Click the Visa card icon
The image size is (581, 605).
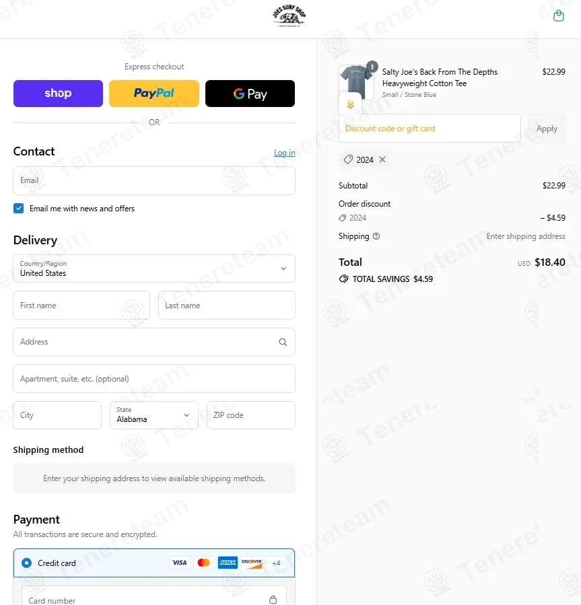pyautogui.click(x=179, y=563)
